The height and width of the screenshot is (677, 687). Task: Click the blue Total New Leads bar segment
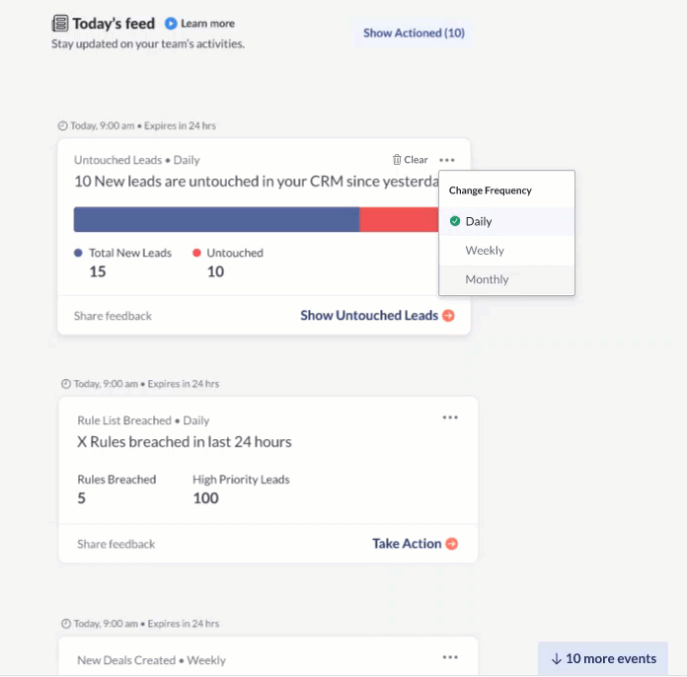(216, 219)
